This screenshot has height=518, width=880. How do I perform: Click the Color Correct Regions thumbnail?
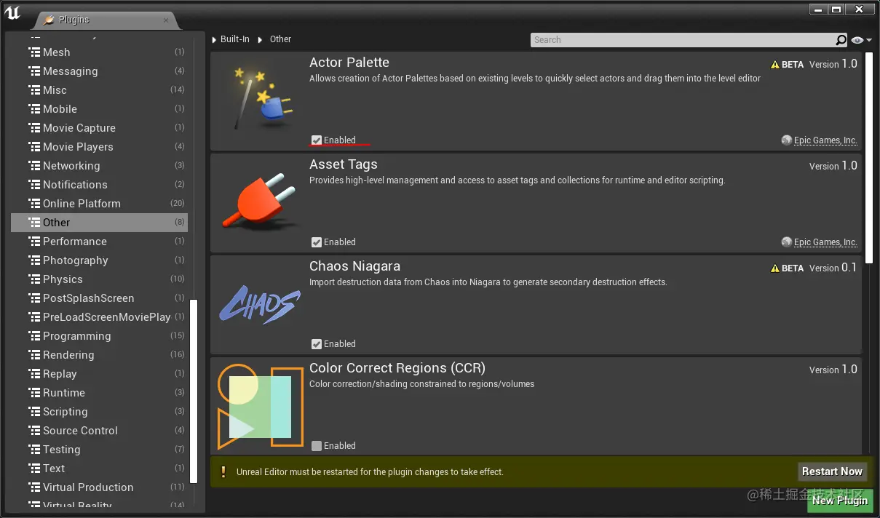coord(259,406)
